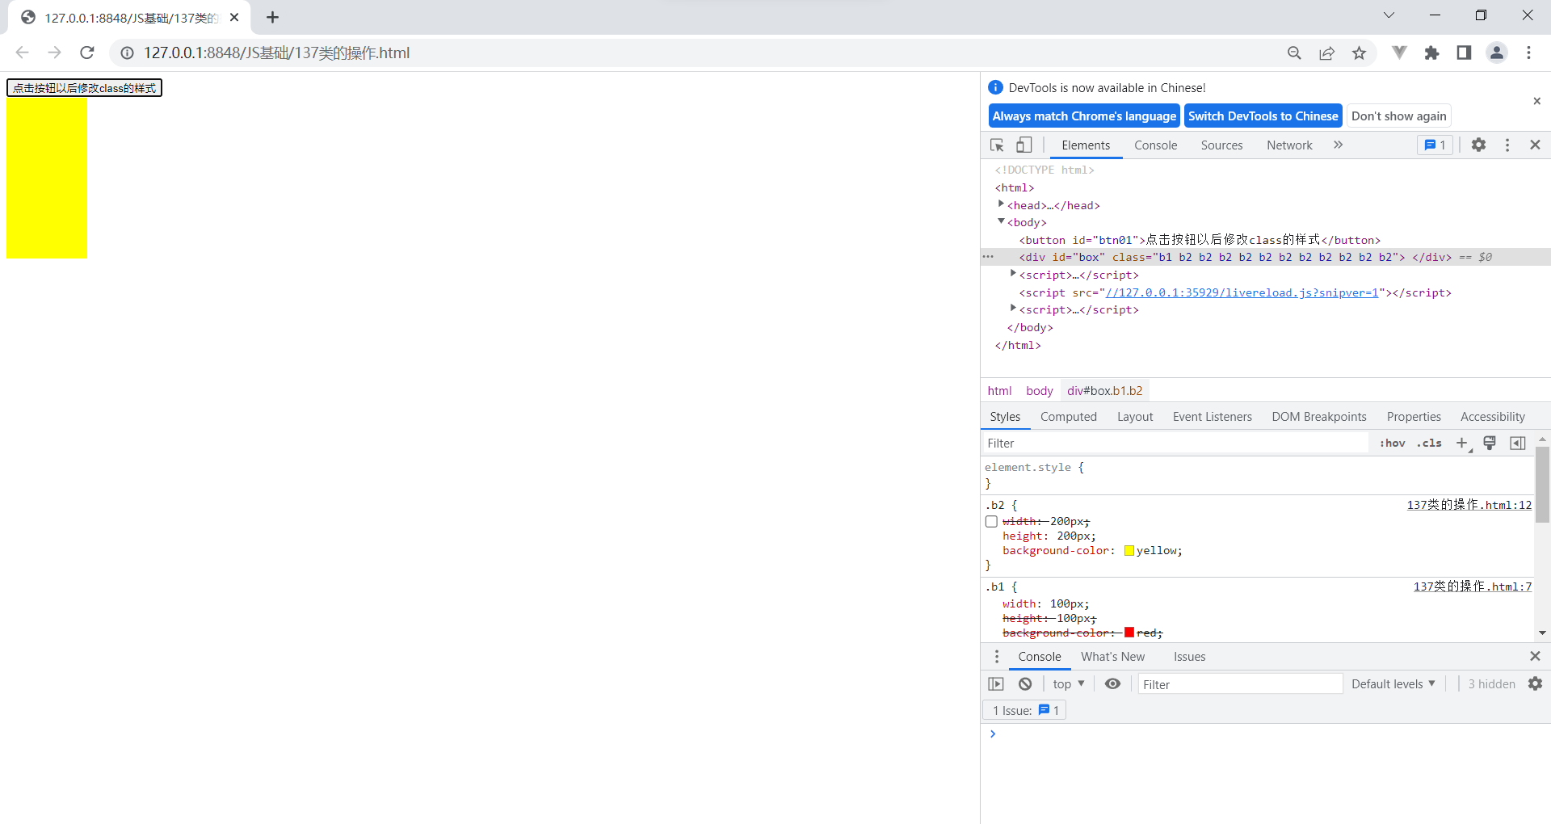This screenshot has height=824, width=1551.
Task: Create live expression with the eye icon
Action: click(1112, 683)
